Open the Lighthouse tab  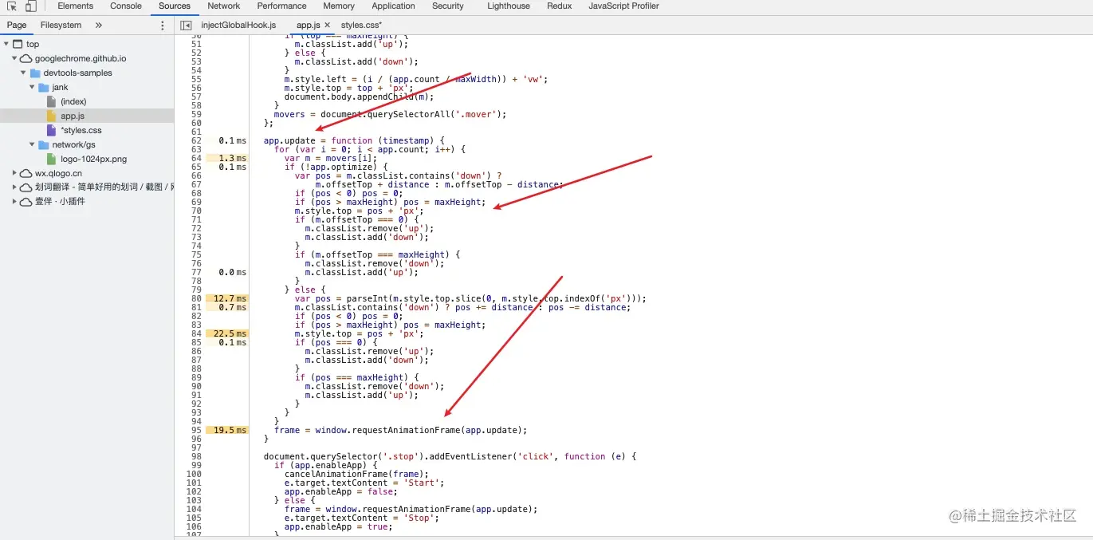[509, 6]
